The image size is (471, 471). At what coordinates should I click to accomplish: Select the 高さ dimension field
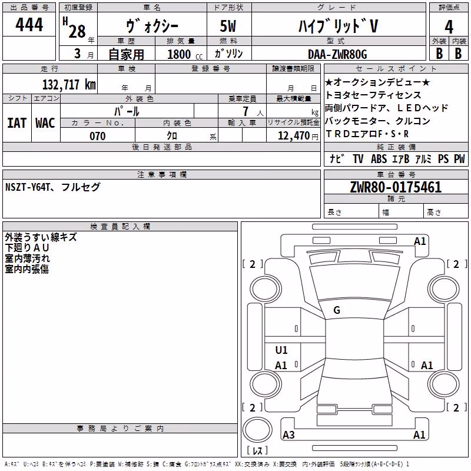(x=446, y=211)
